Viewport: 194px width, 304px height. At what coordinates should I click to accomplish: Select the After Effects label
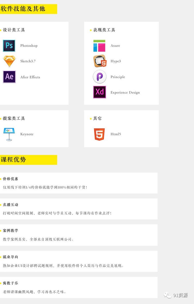point(30,77)
